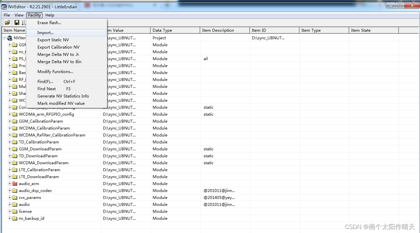The height and width of the screenshot is (233, 420).
Task: Click the Save floppy disk toolbar icon
Action: pyautogui.click(x=17, y=22)
